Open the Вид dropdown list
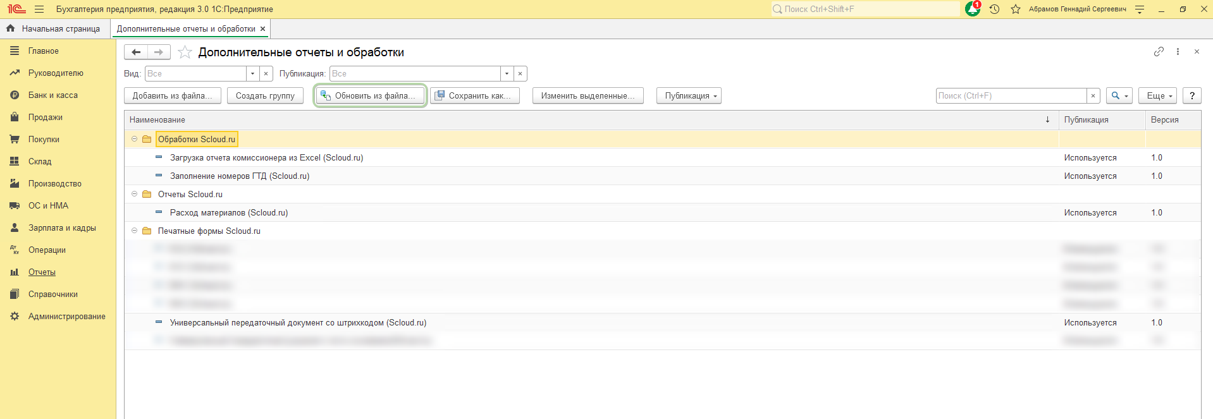Viewport: 1213px width, 419px height. [252, 74]
